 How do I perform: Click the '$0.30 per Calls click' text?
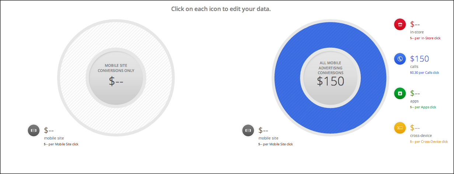click(x=425, y=73)
